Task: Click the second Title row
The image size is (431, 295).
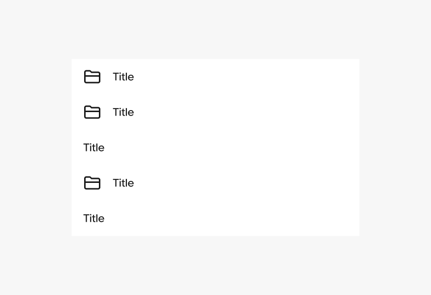Action: coord(123,112)
